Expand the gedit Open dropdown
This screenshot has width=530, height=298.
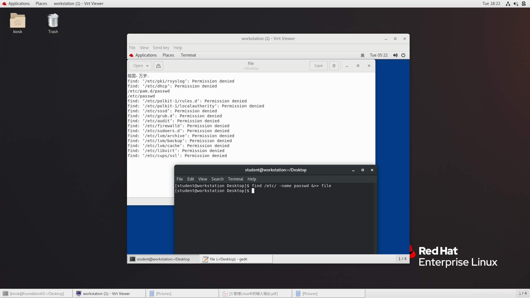pos(147,66)
